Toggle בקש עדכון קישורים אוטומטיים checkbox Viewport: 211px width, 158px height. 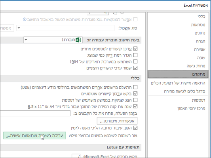[x=135, y=93]
